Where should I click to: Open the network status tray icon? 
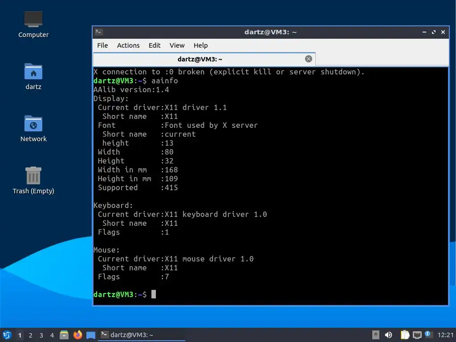pyautogui.click(x=417, y=335)
